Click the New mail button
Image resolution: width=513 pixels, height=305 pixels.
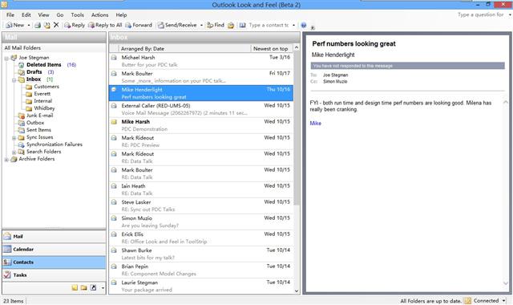click(x=15, y=25)
